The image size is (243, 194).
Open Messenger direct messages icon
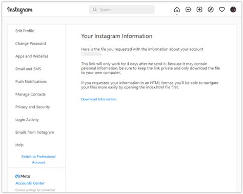click(188, 10)
